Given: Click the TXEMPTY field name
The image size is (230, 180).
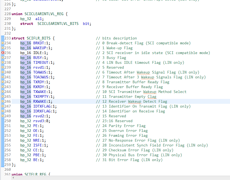Looking at the screenshot, I should 41,96.
